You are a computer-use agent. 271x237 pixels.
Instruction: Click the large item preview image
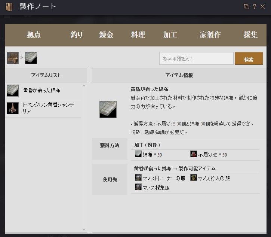coord(108,109)
